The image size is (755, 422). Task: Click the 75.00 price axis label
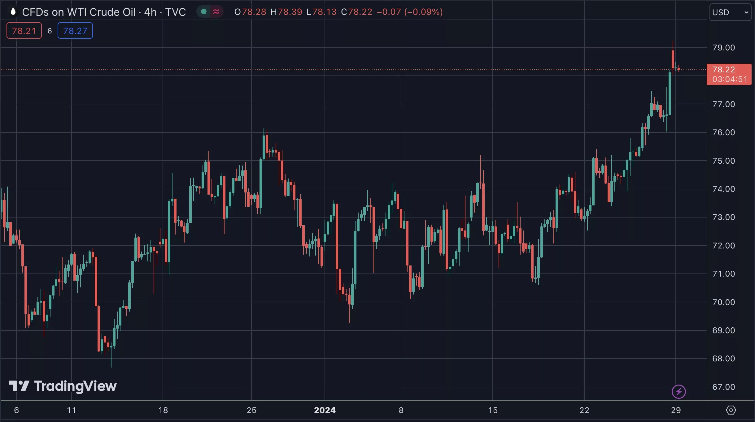tap(724, 161)
